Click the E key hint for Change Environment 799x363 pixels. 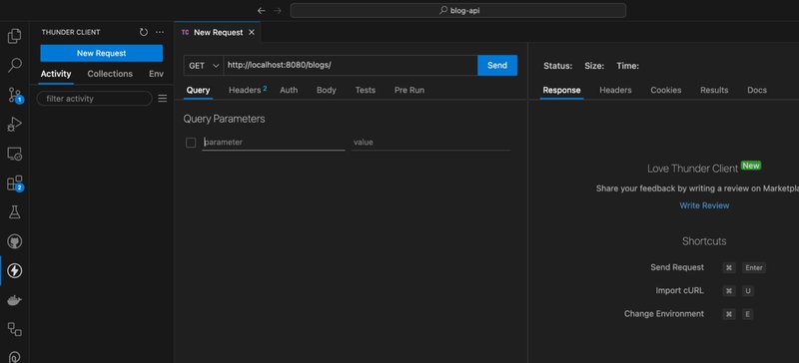pyautogui.click(x=747, y=314)
